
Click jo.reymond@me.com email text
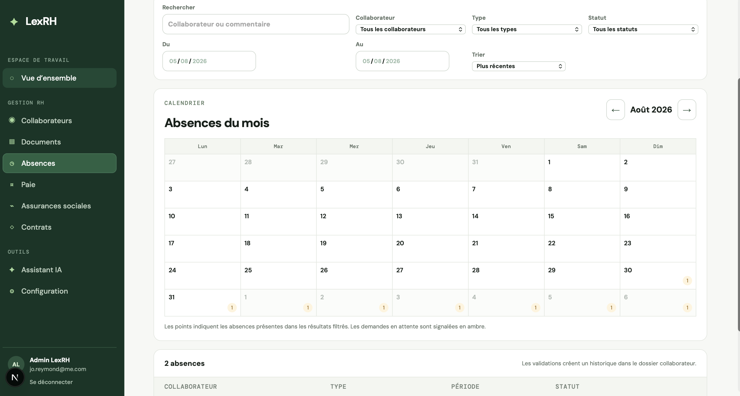pos(58,369)
